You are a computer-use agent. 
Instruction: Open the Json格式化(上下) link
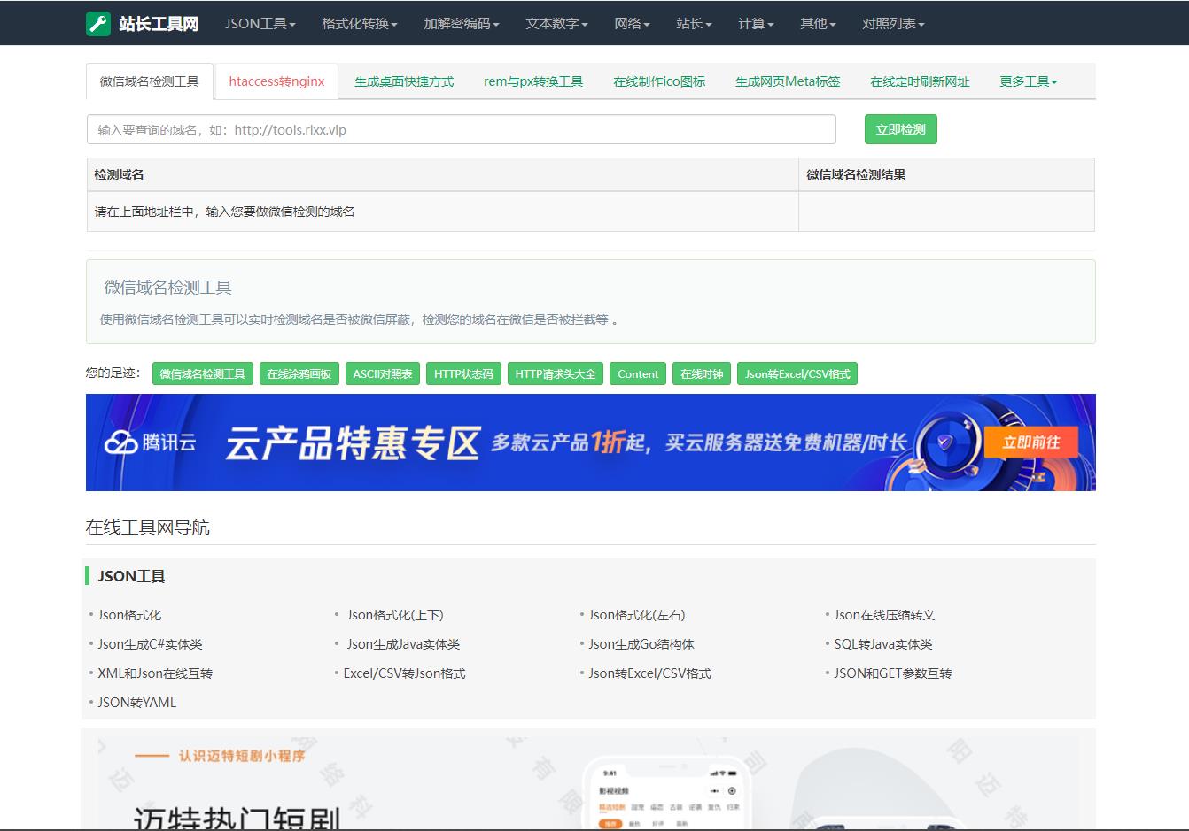(x=395, y=615)
